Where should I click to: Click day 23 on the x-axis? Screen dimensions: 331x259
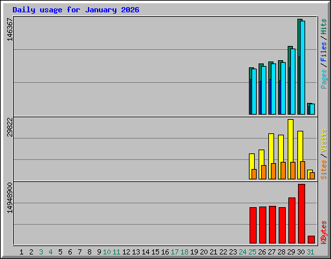click(233, 252)
